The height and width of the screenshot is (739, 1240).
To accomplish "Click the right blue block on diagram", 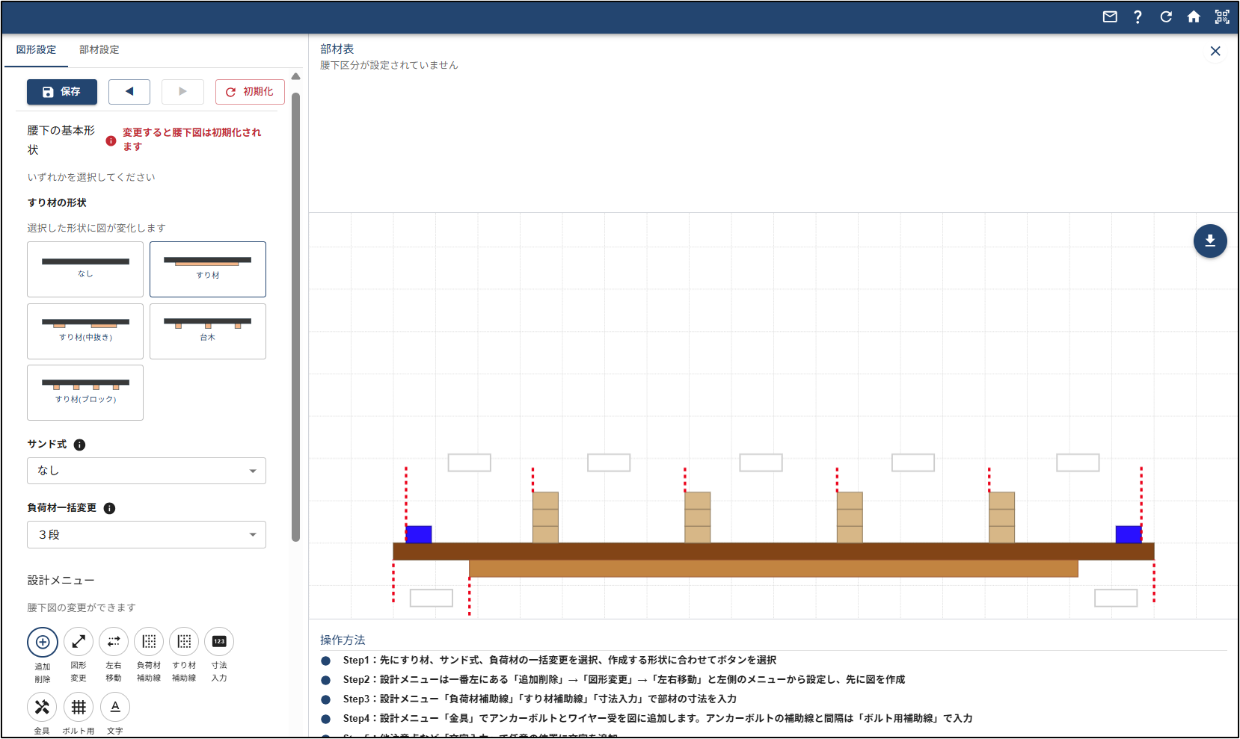I will 1129,534.
